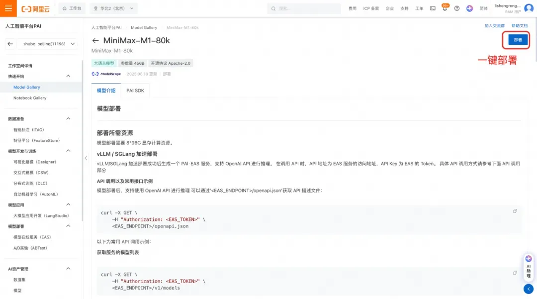Collapse the 模型部署 section
The height and width of the screenshot is (299, 537).
tap(68, 226)
